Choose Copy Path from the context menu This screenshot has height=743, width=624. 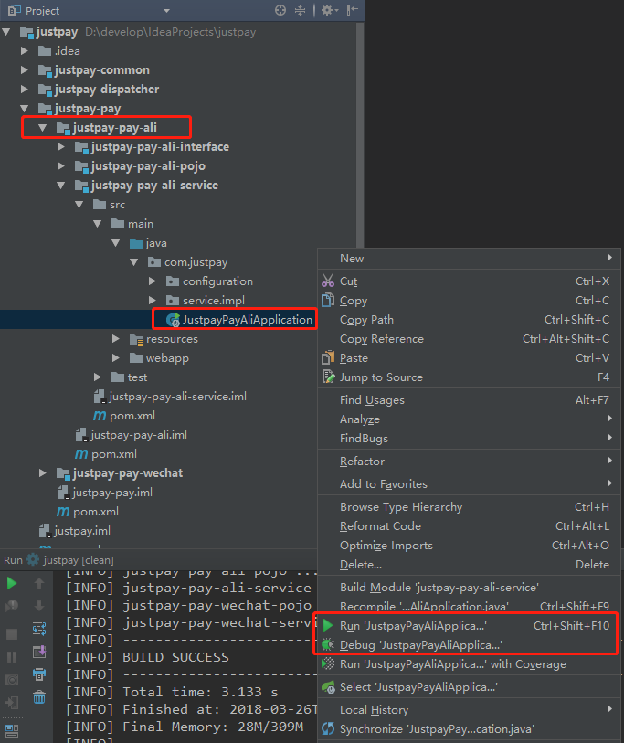pos(469,319)
